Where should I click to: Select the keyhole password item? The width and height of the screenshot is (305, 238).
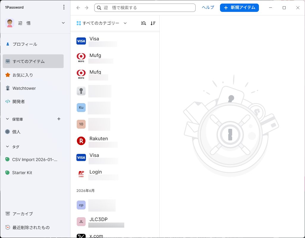click(x=115, y=91)
